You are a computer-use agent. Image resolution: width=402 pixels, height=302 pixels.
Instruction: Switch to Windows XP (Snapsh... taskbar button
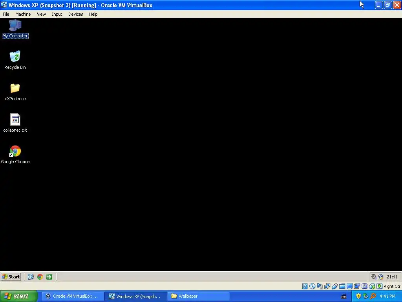(x=135, y=296)
